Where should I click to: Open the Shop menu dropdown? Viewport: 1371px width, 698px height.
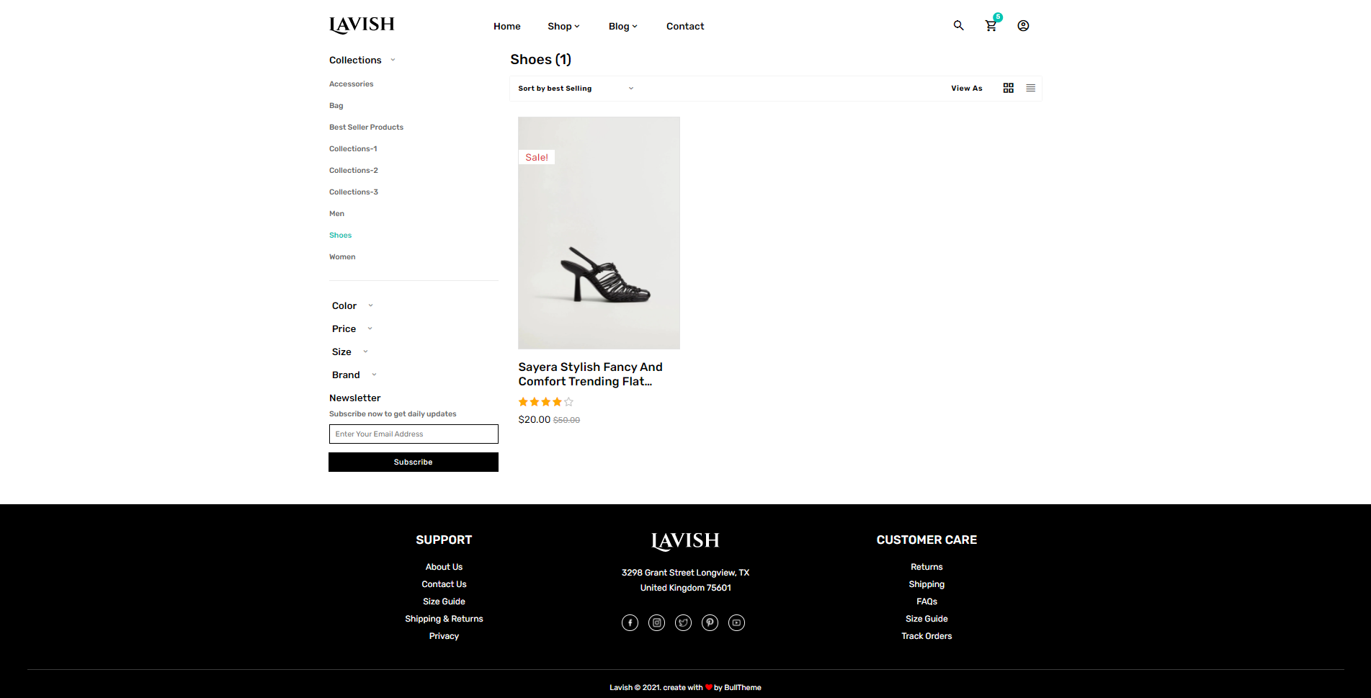click(x=563, y=26)
